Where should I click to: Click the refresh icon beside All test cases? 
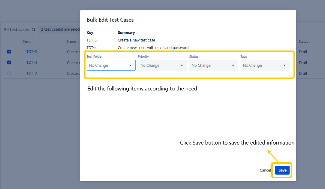(x=33, y=29)
